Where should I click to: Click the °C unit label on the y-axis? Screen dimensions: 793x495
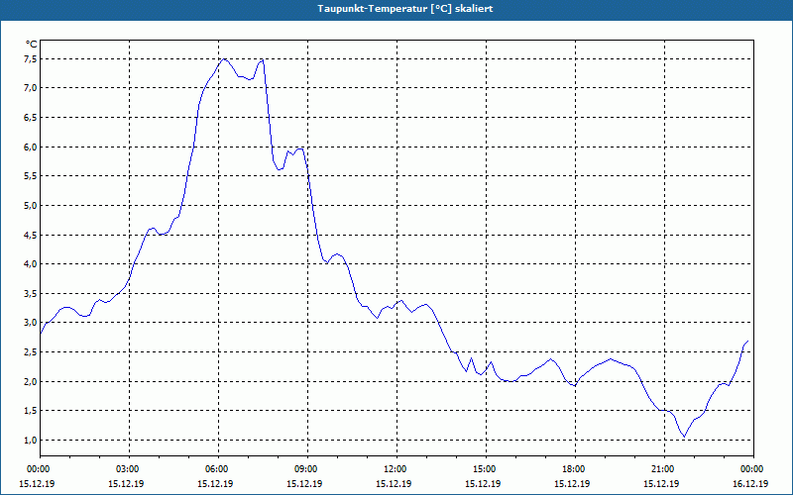pyautogui.click(x=32, y=45)
